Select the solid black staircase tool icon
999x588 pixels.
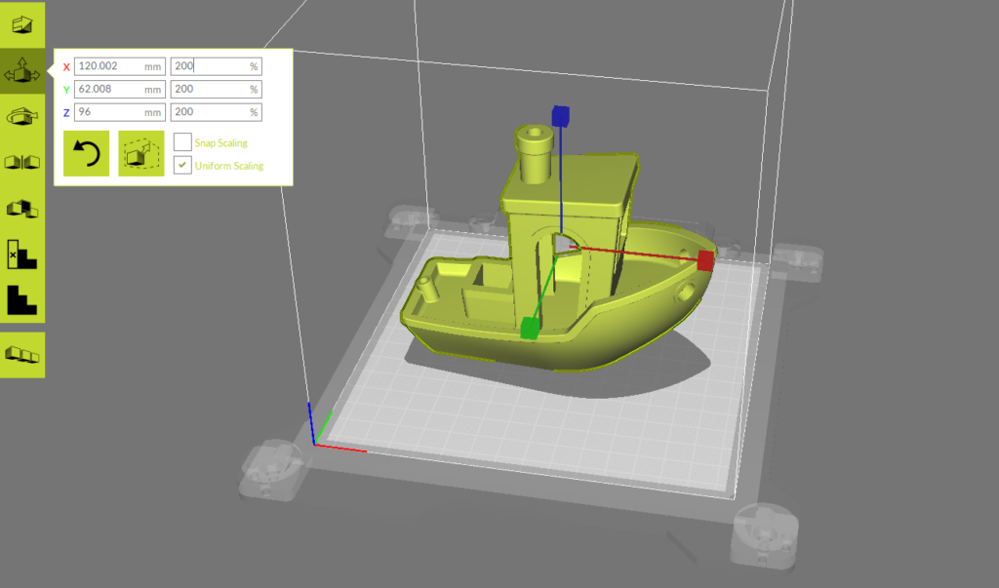[22, 300]
